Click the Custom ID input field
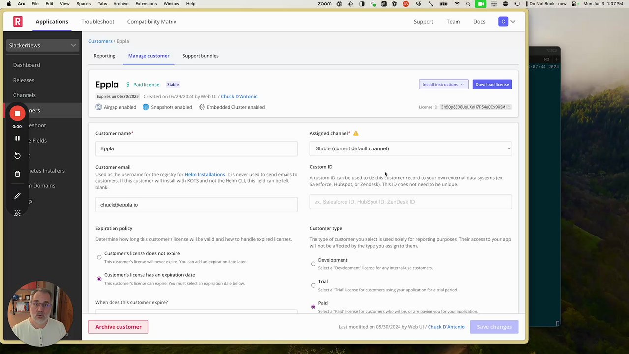Viewport: 629px width, 354px height. 410,202
